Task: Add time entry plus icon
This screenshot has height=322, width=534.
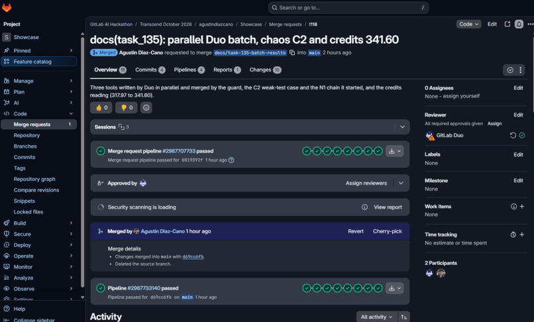Action: point(521,235)
